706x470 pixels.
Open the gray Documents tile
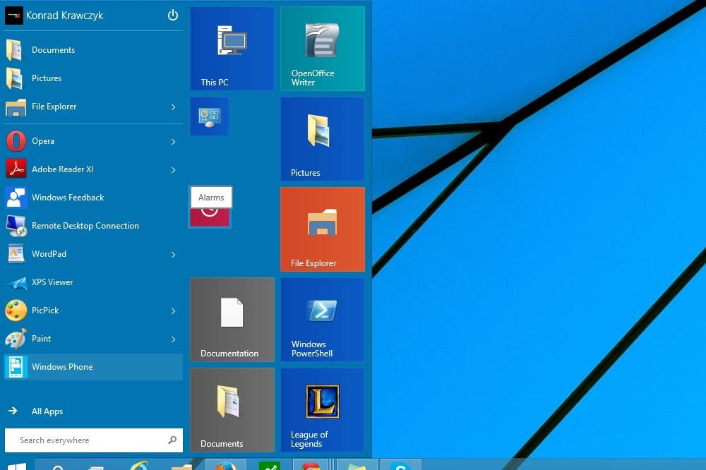pos(232,410)
